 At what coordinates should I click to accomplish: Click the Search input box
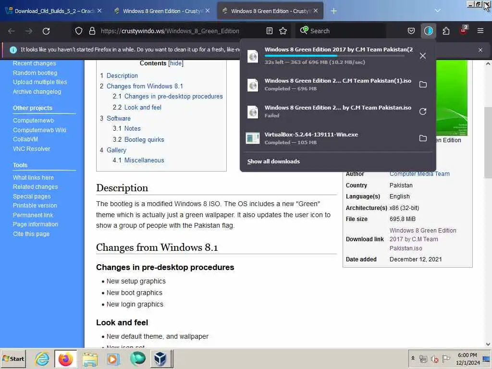(341, 31)
